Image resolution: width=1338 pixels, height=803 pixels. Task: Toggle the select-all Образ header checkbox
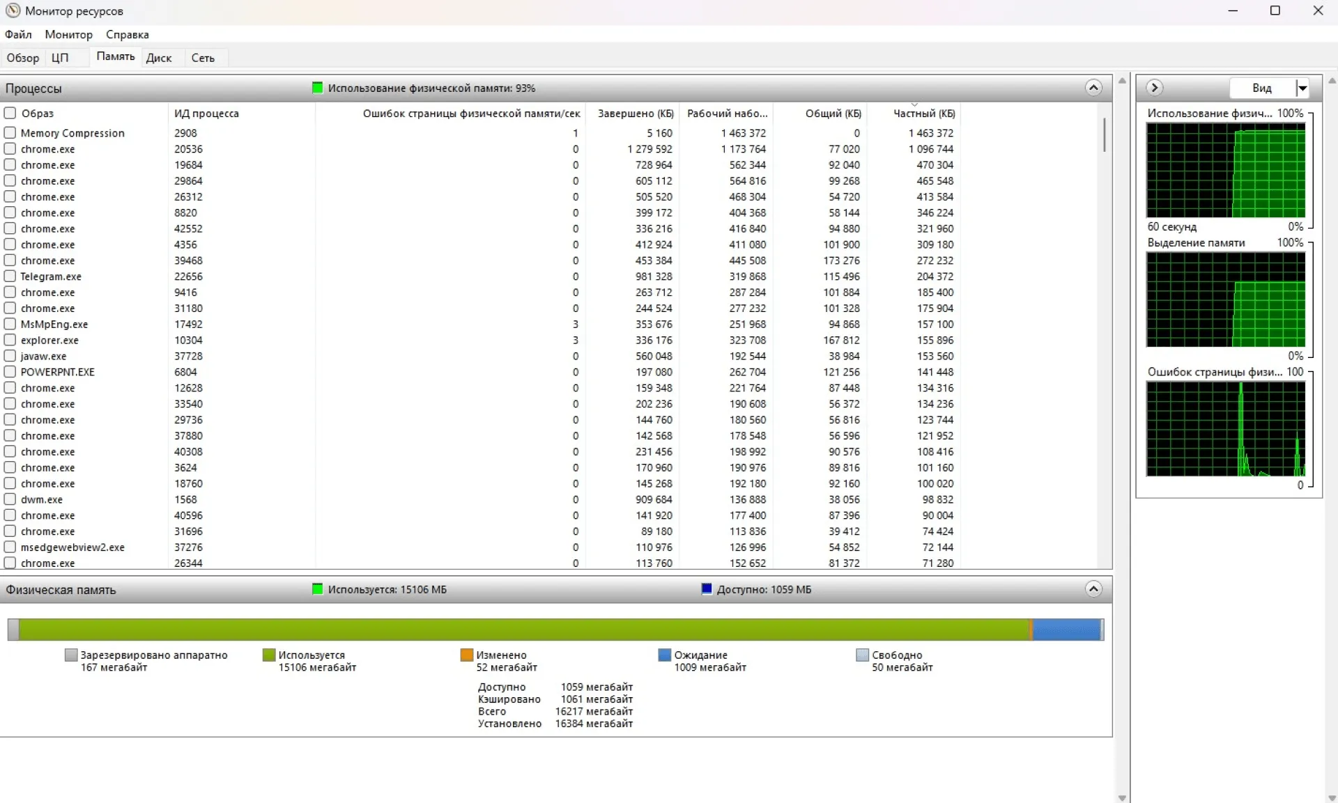click(x=10, y=113)
